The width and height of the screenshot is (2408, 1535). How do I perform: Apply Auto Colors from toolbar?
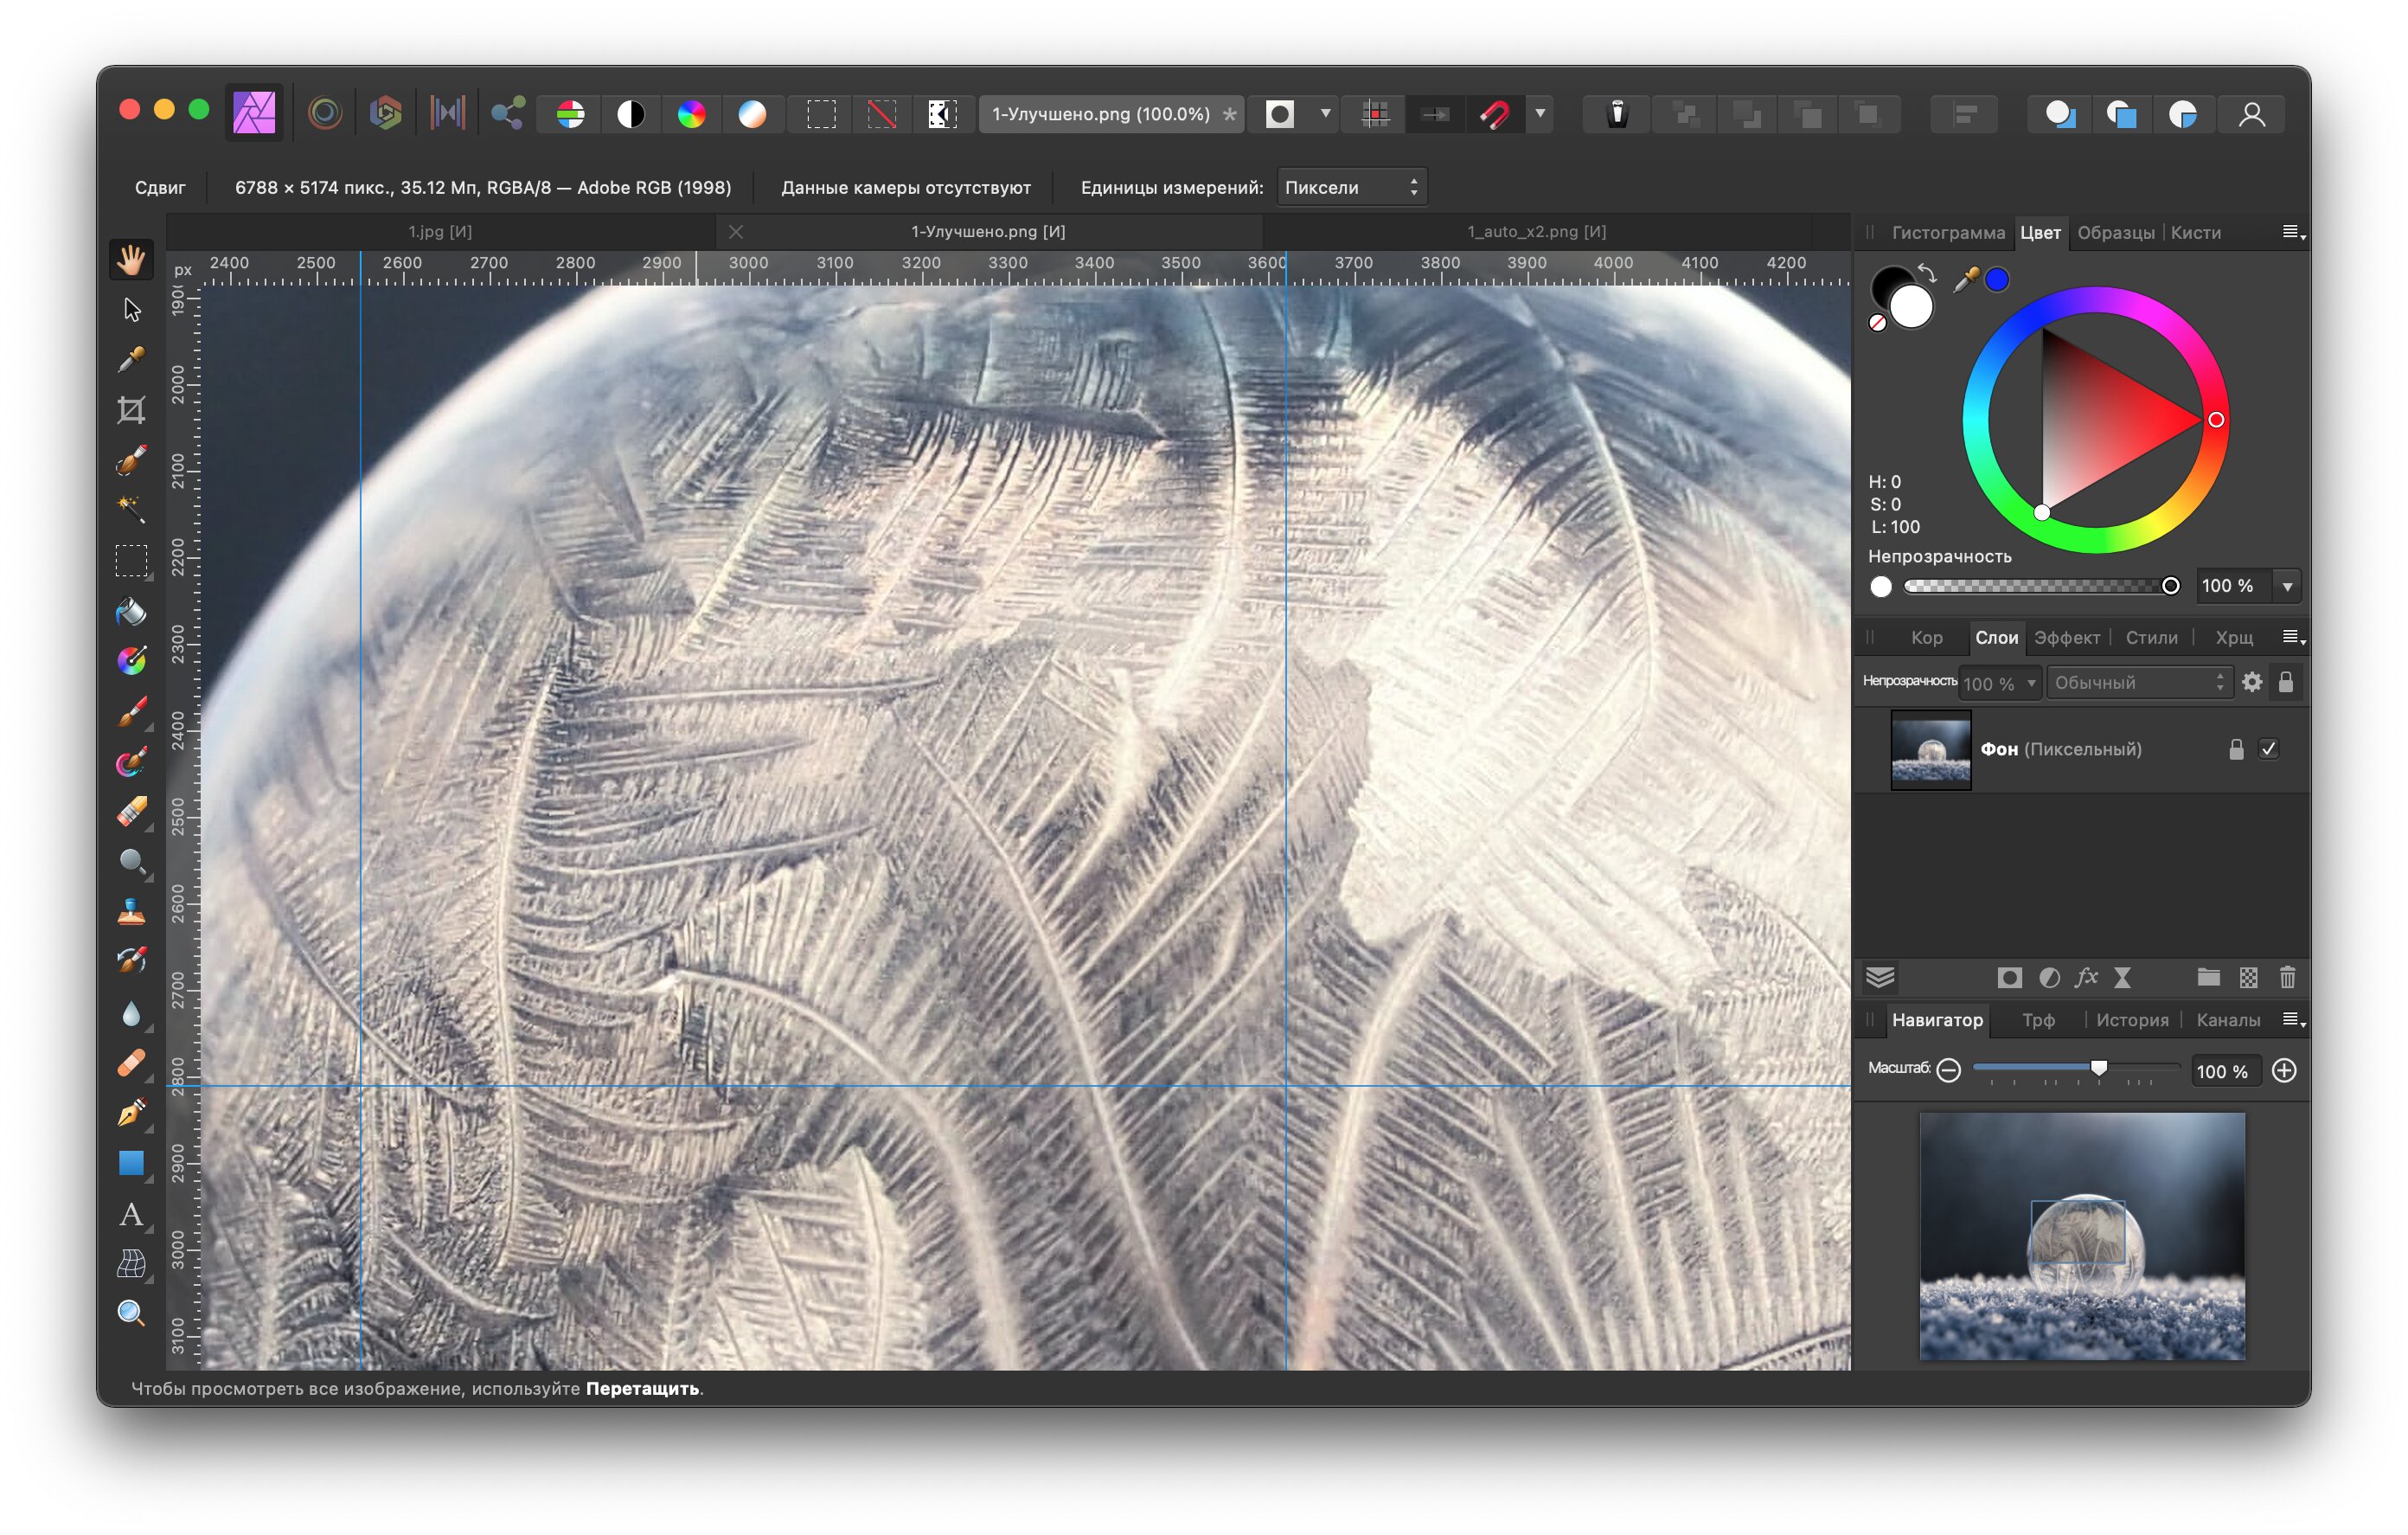tap(691, 114)
